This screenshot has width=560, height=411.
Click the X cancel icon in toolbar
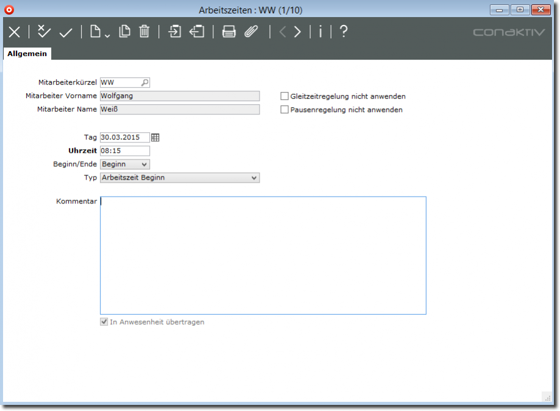14,32
